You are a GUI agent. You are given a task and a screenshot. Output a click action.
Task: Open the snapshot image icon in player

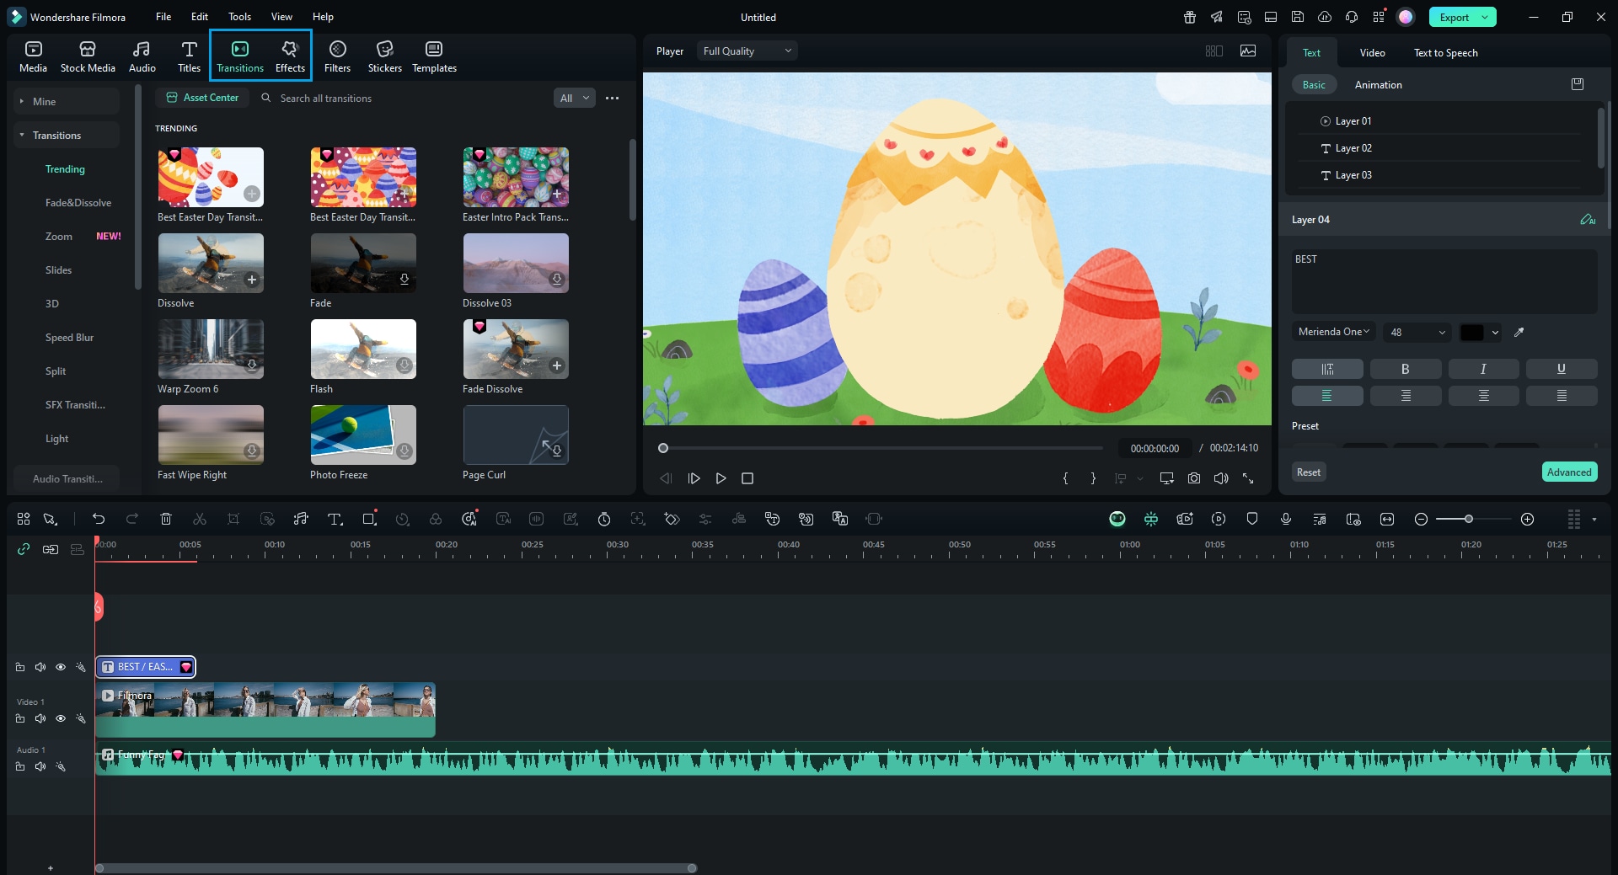(1248, 51)
